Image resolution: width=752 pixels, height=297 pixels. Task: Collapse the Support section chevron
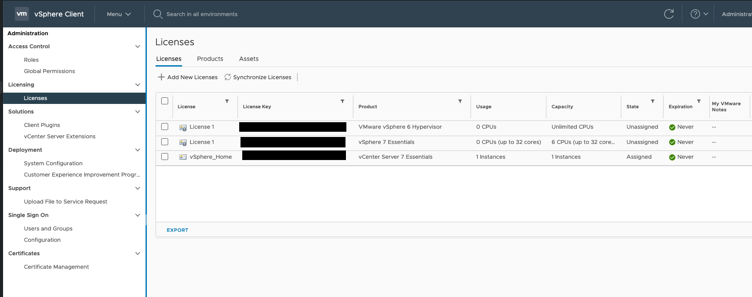tap(138, 188)
